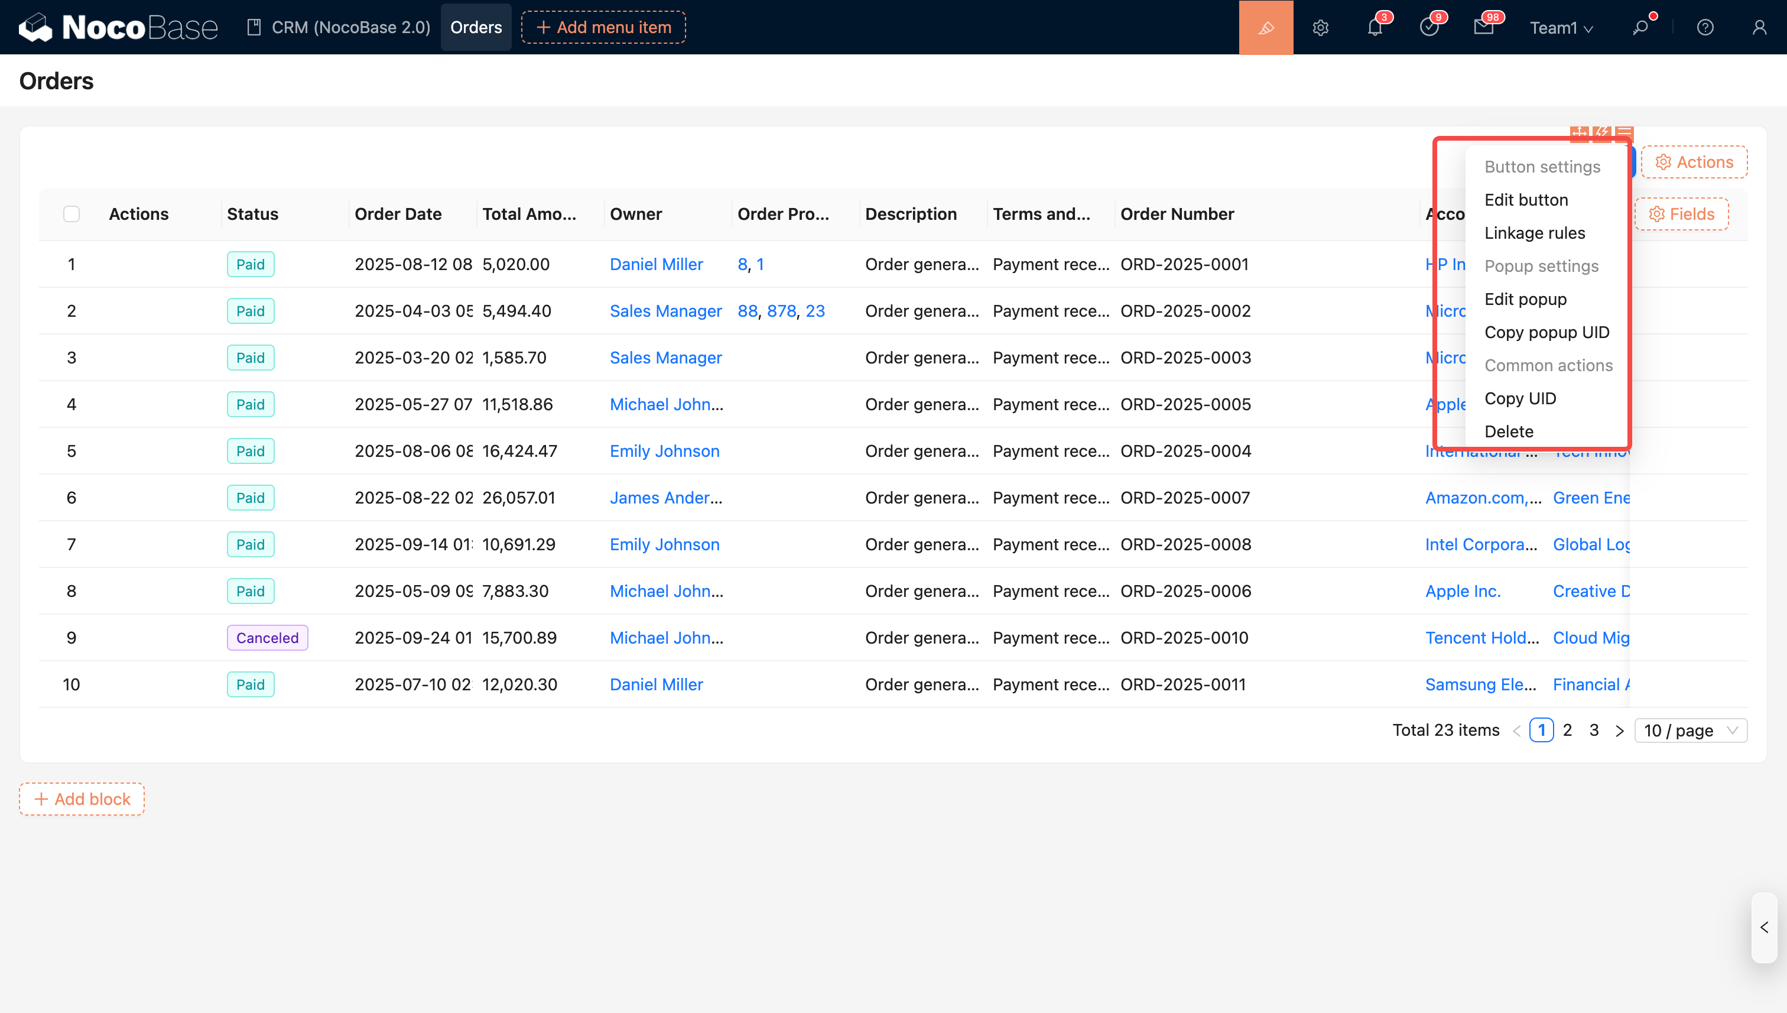Click the Add block button
The width and height of the screenshot is (1787, 1013).
82,798
